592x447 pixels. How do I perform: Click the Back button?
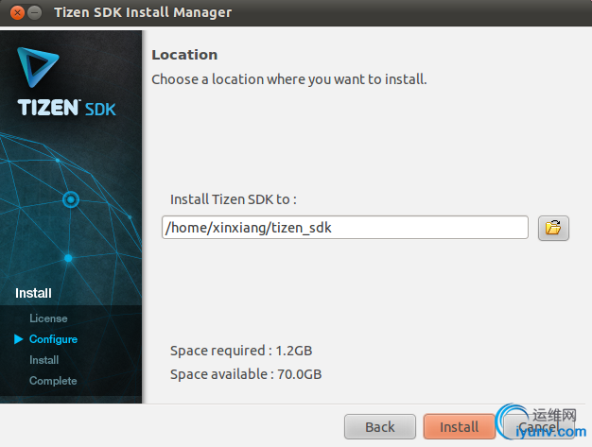[380, 426]
